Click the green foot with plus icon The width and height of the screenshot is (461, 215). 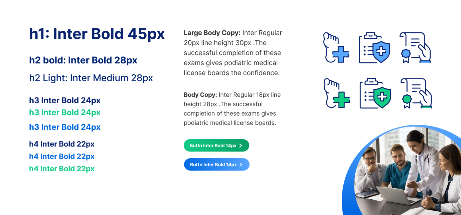337,93
